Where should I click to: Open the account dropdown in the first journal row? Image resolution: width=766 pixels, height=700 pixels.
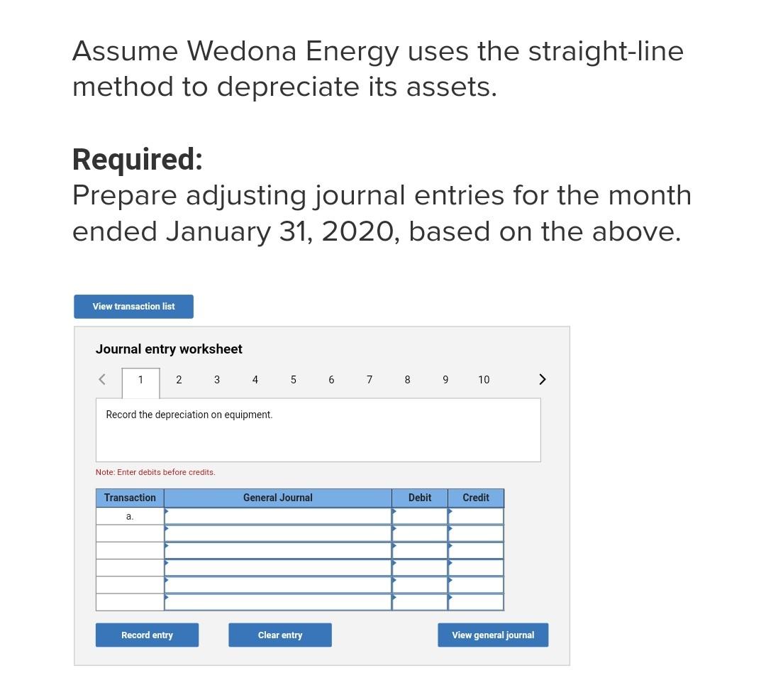pyautogui.click(x=167, y=511)
